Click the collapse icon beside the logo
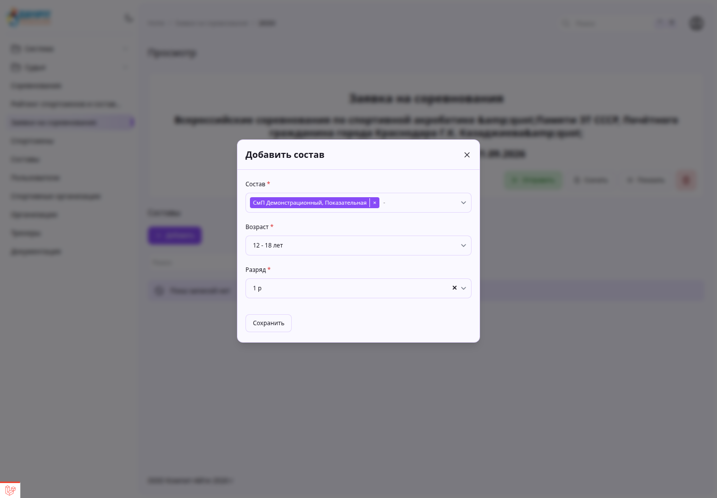Viewport: 717px width, 498px height. pyautogui.click(x=128, y=18)
